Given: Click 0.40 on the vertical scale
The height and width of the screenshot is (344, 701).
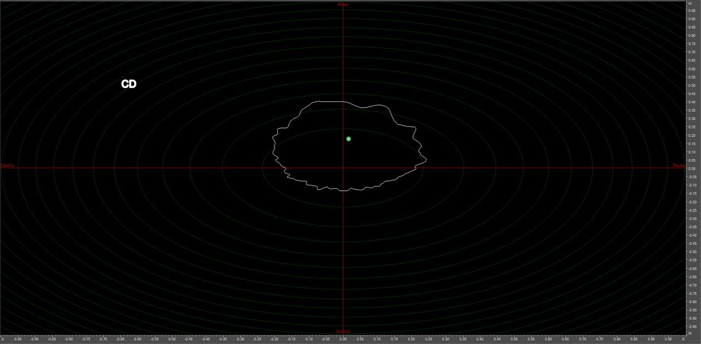Looking at the screenshot, I should (693, 102).
